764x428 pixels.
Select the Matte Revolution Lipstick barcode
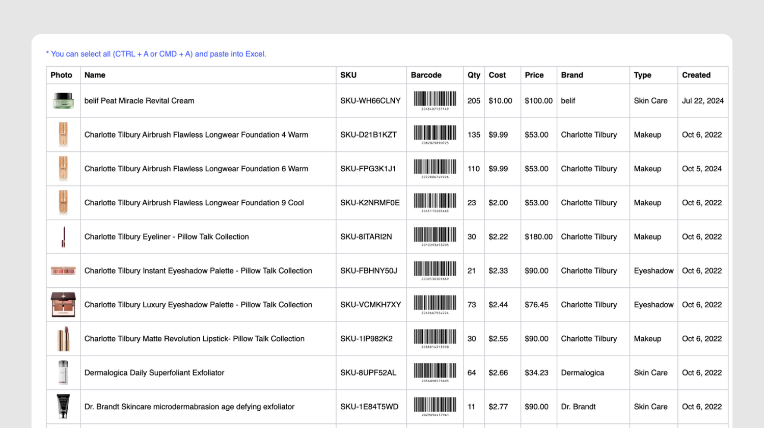pos(435,339)
